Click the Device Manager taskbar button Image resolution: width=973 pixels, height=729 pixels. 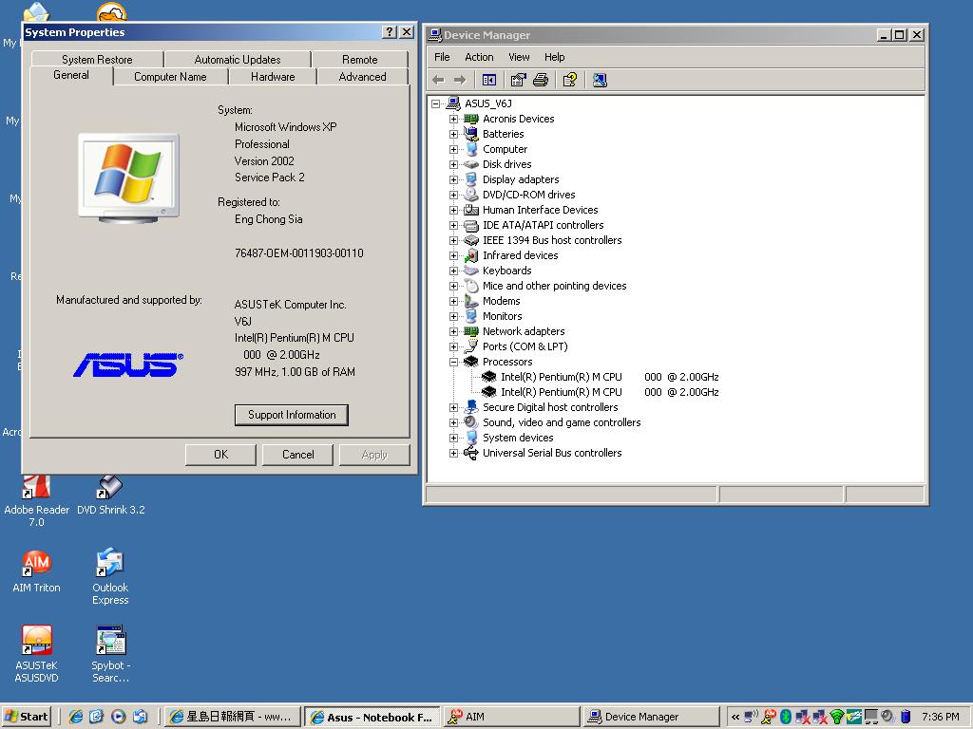pyautogui.click(x=651, y=717)
